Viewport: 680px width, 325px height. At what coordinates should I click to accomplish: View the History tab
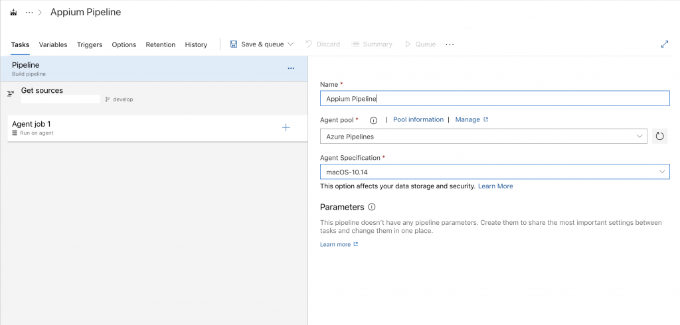pos(196,44)
